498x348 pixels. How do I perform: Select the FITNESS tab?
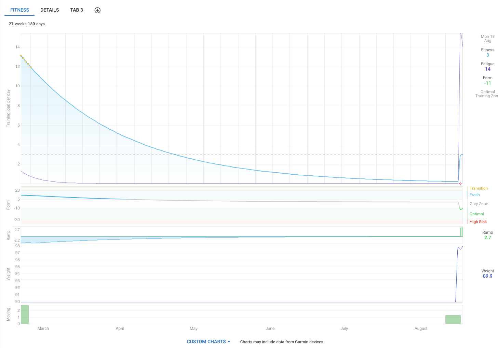19,10
